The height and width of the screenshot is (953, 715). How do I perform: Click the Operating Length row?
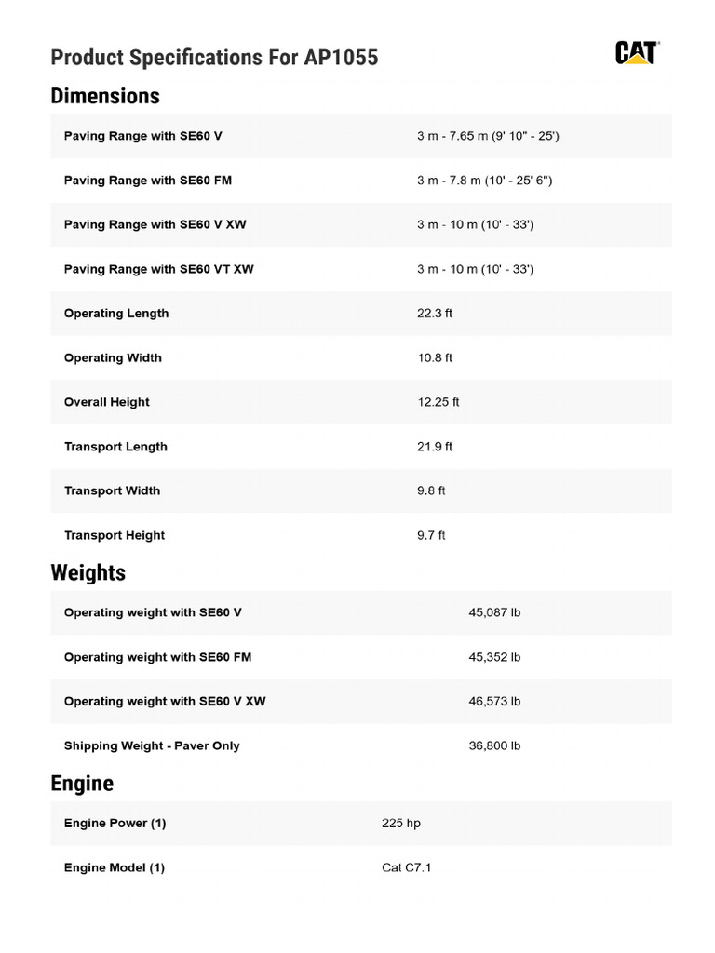(x=361, y=314)
